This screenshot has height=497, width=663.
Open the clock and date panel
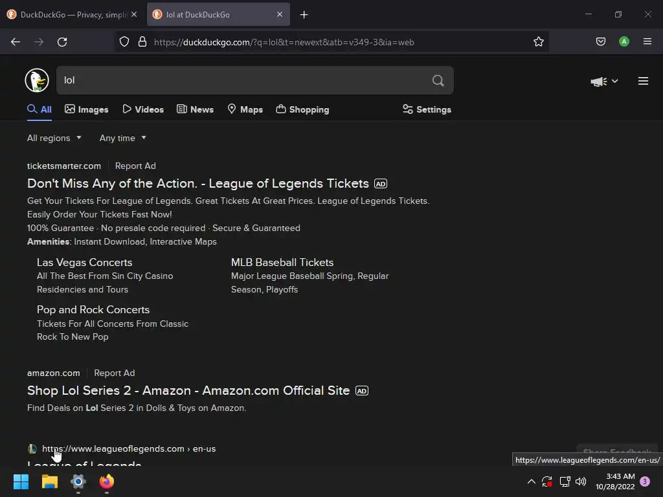click(x=615, y=481)
